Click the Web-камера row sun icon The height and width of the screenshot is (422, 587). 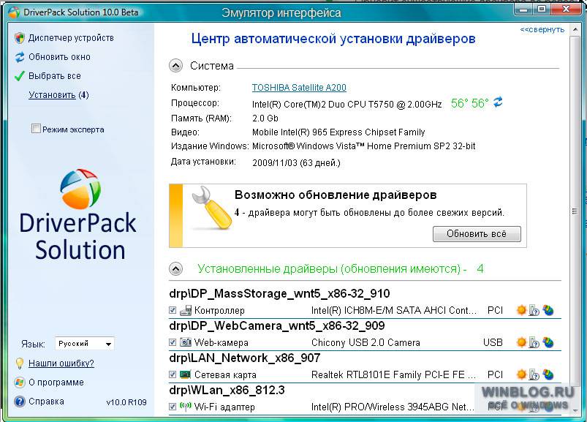tap(521, 342)
